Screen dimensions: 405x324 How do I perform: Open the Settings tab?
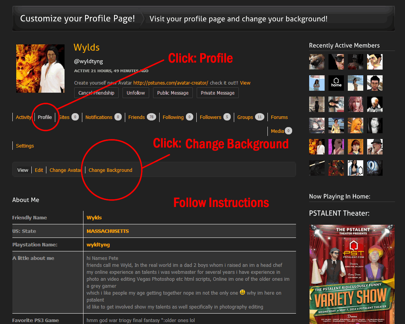pyautogui.click(x=25, y=146)
